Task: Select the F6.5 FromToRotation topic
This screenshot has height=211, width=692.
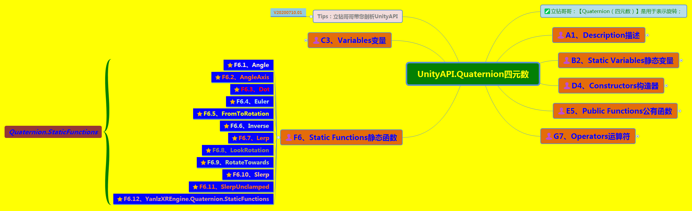Action: point(233,114)
